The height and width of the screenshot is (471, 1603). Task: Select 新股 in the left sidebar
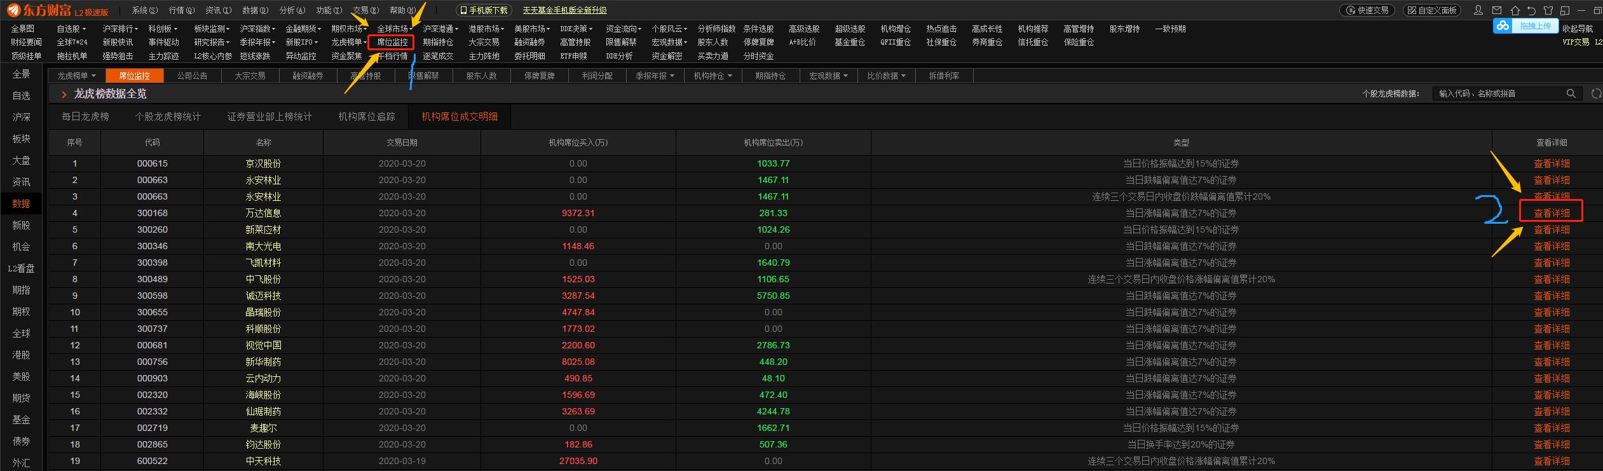pyautogui.click(x=21, y=225)
